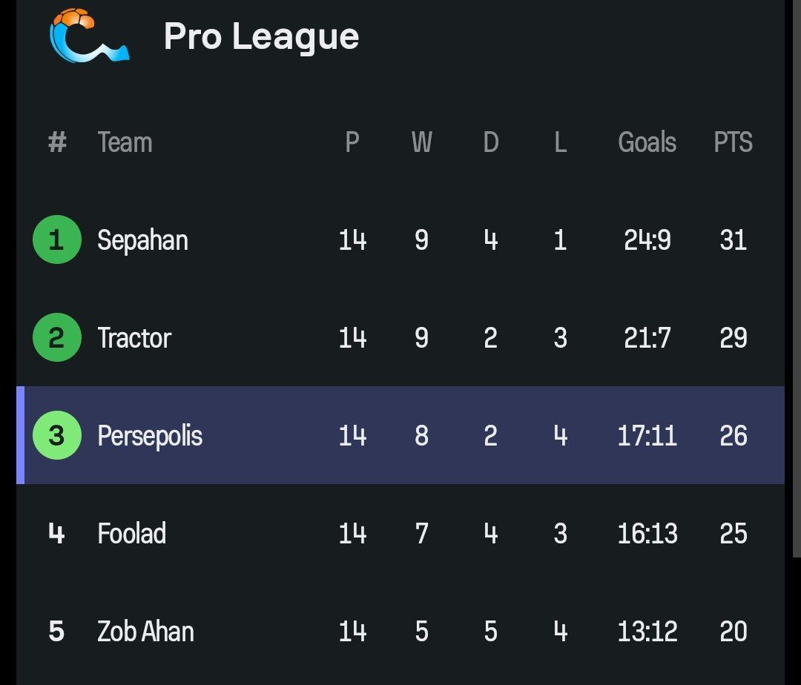The width and height of the screenshot is (801, 685).
Task: Select rank number 5 beside Zob Ahan
Action: pyautogui.click(x=56, y=632)
